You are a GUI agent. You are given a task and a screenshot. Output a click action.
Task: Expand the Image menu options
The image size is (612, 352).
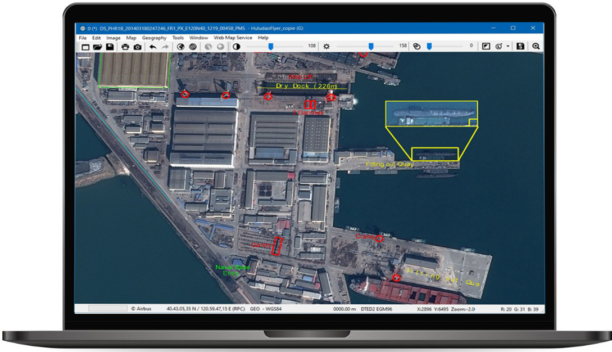(x=113, y=38)
